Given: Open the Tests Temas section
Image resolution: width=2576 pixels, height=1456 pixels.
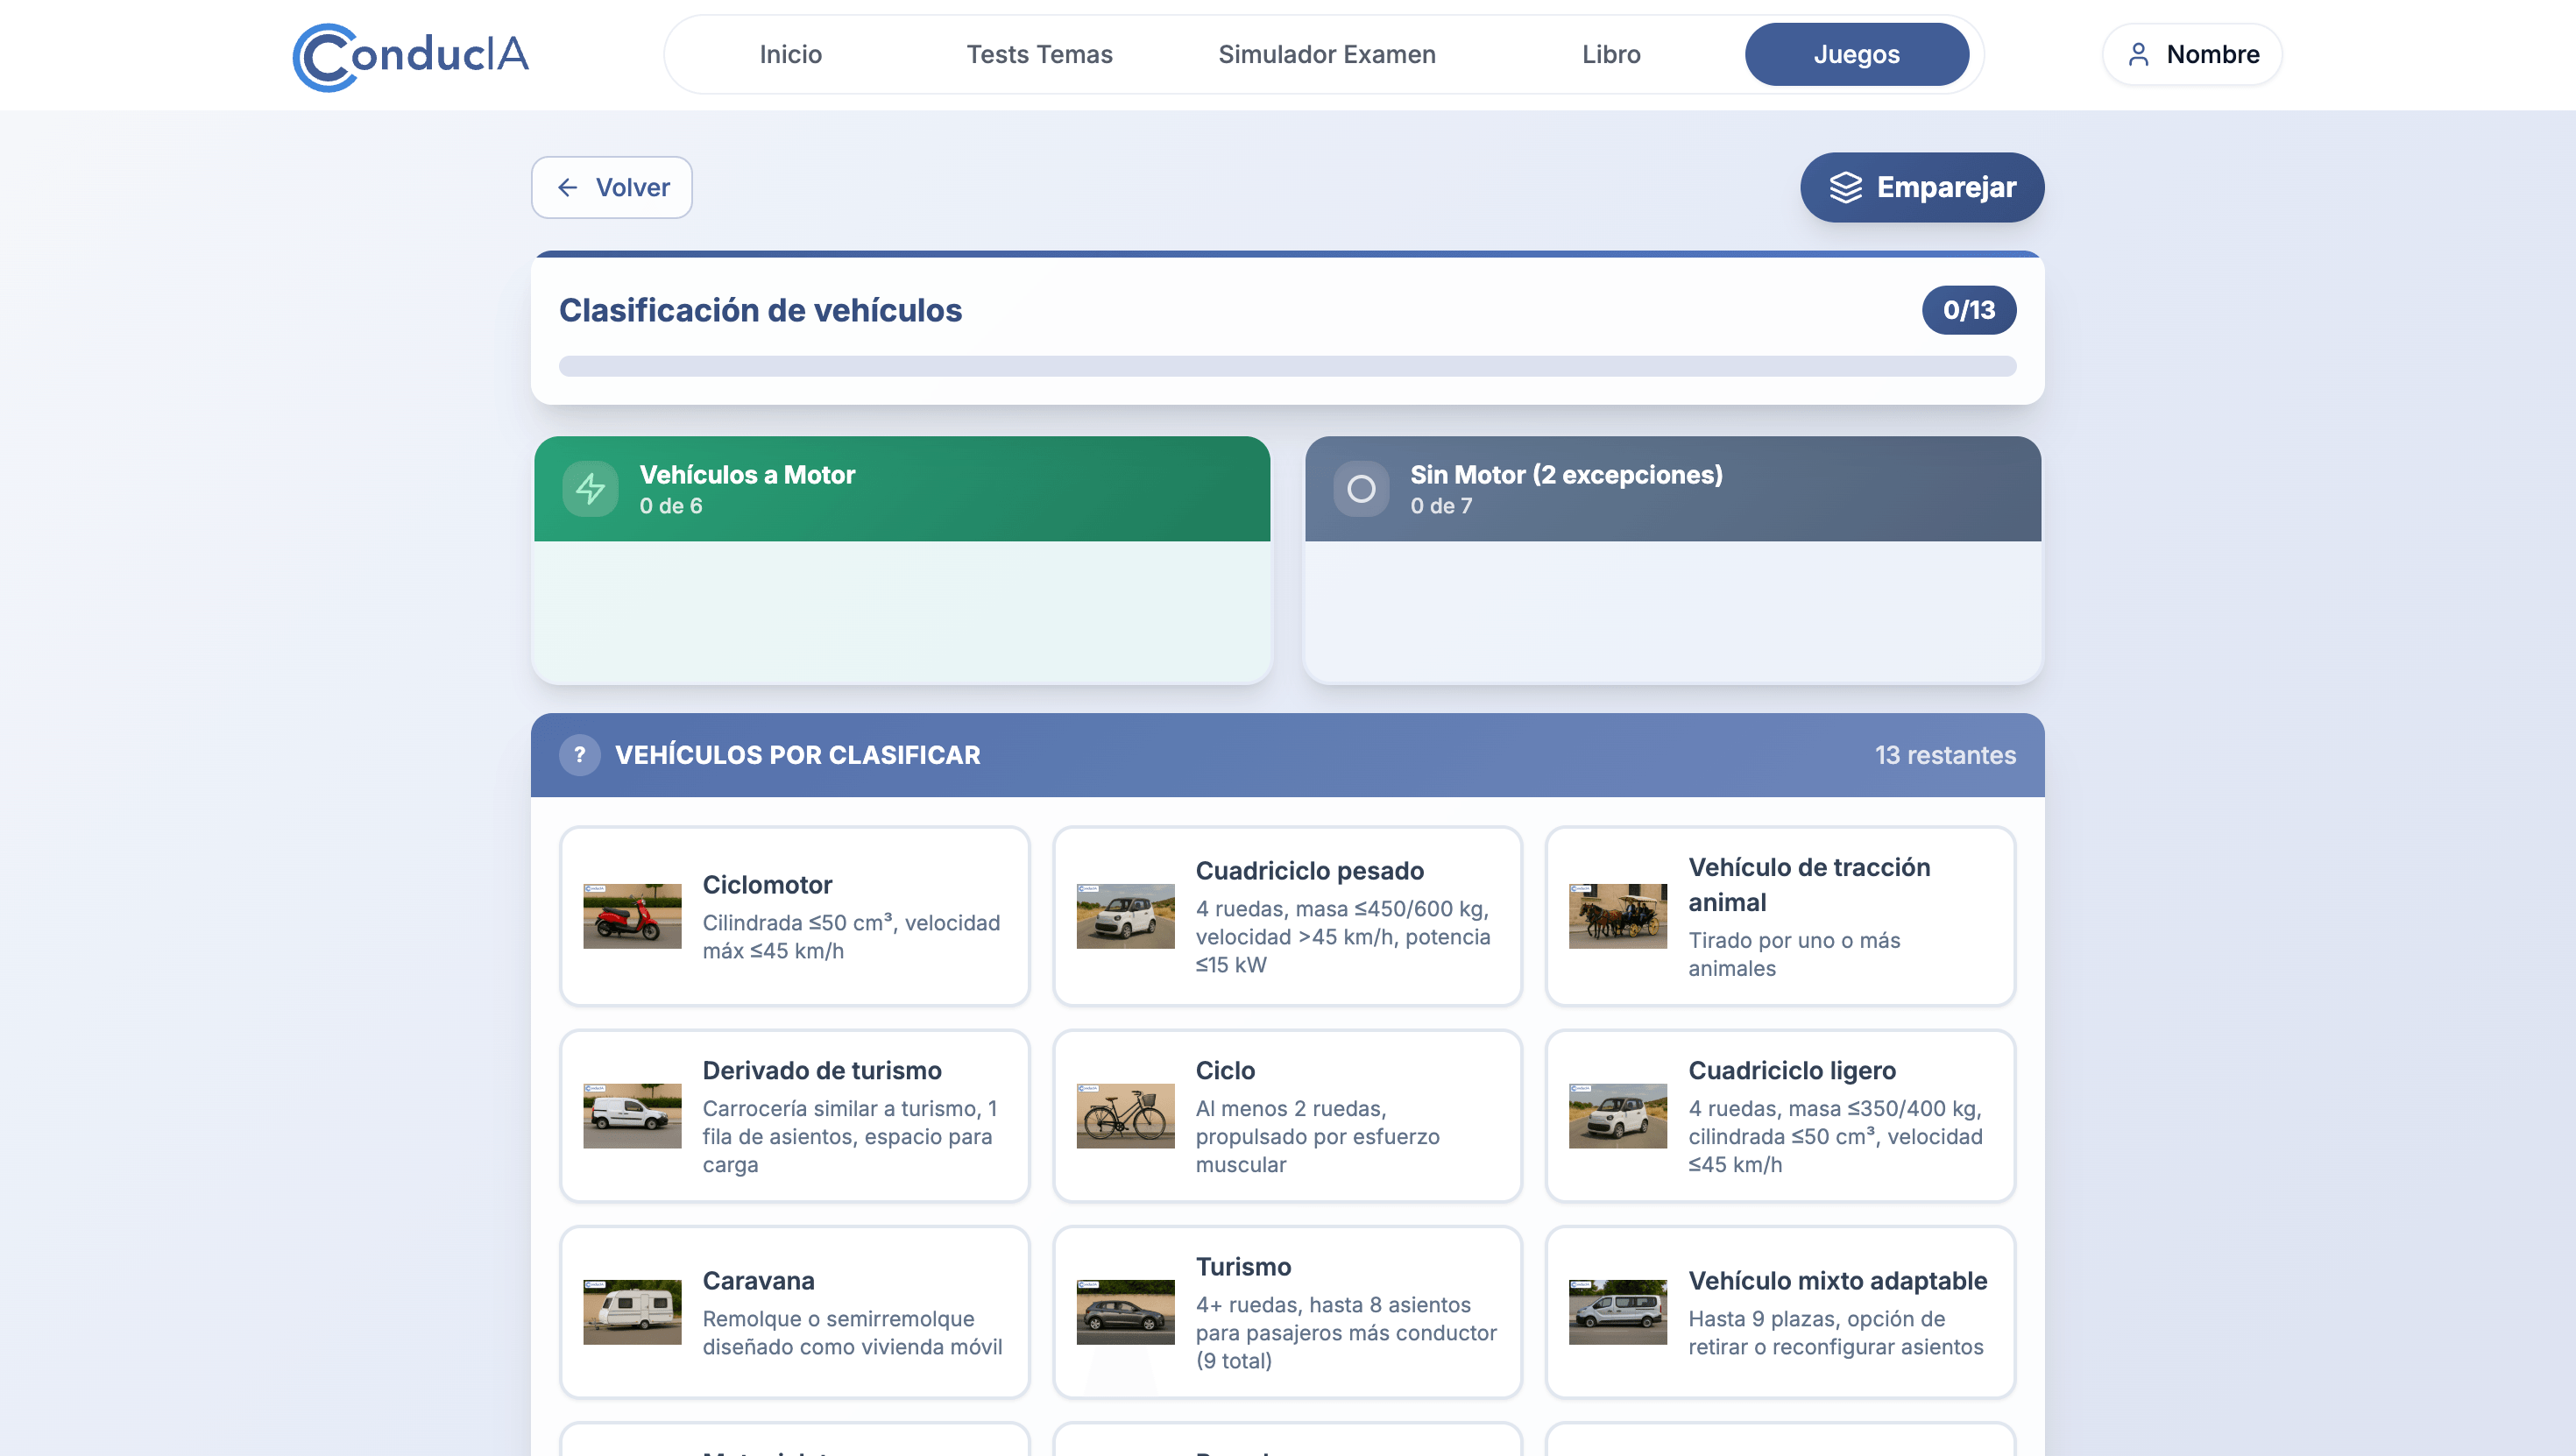Looking at the screenshot, I should coord(1039,54).
